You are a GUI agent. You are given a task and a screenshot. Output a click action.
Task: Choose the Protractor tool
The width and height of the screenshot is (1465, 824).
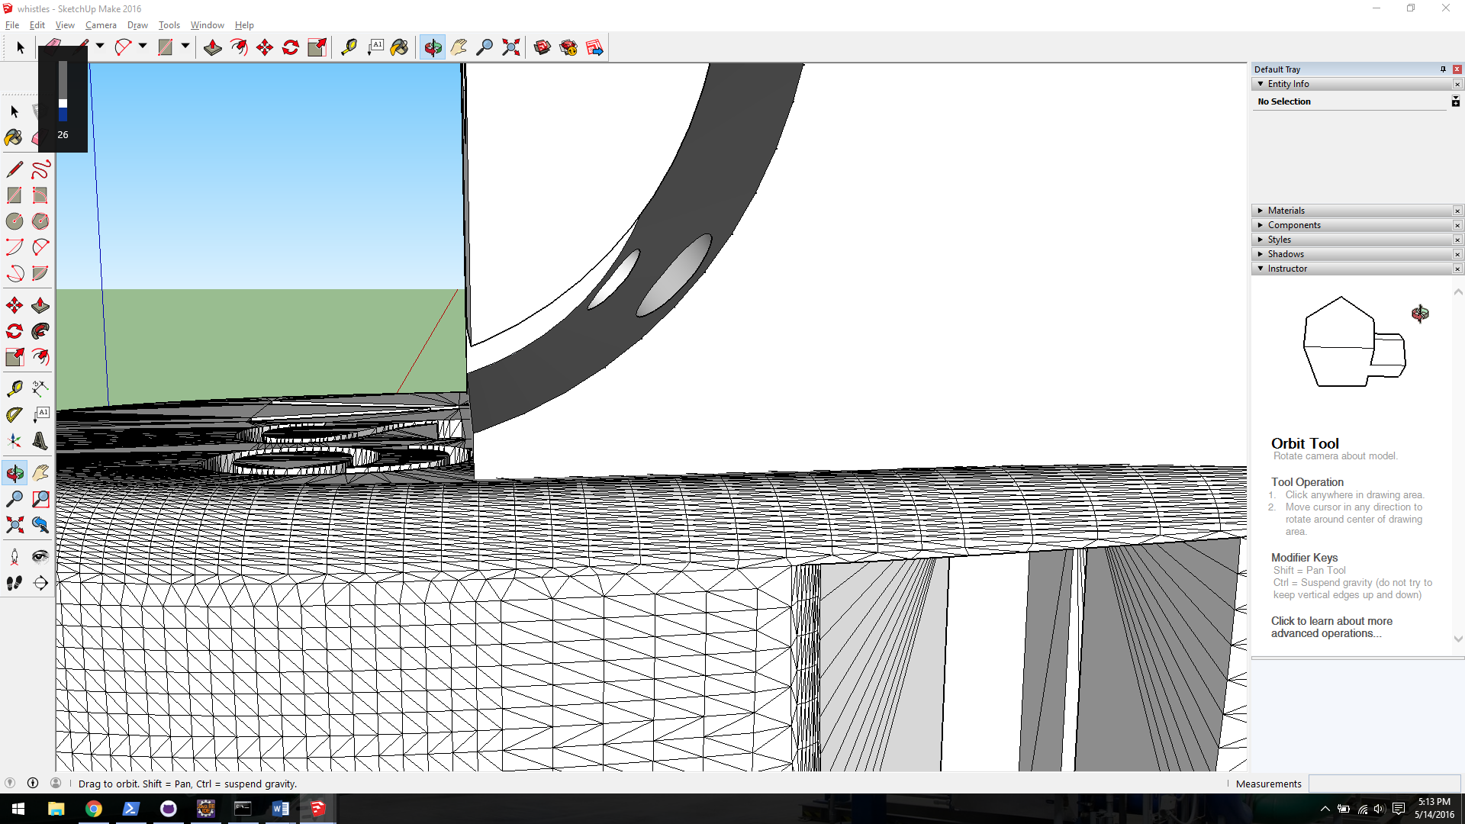point(14,414)
